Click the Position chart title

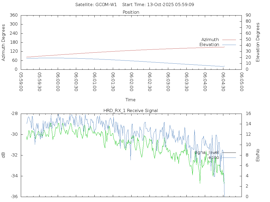coord(131,12)
